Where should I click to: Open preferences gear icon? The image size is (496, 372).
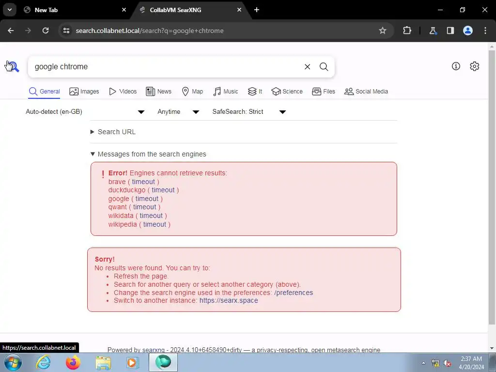coord(474,66)
